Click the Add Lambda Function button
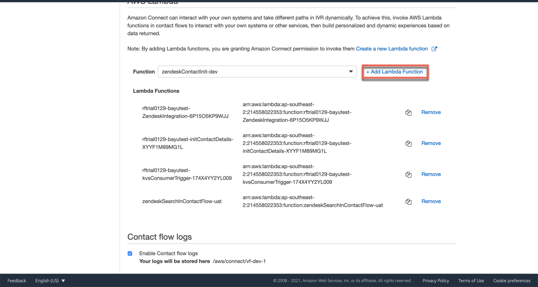The height and width of the screenshot is (287, 538). click(395, 72)
